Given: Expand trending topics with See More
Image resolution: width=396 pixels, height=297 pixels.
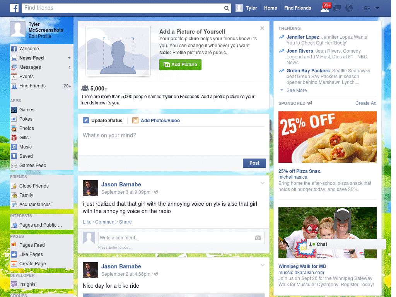Looking at the screenshot, I should click(x=297, y=90).
